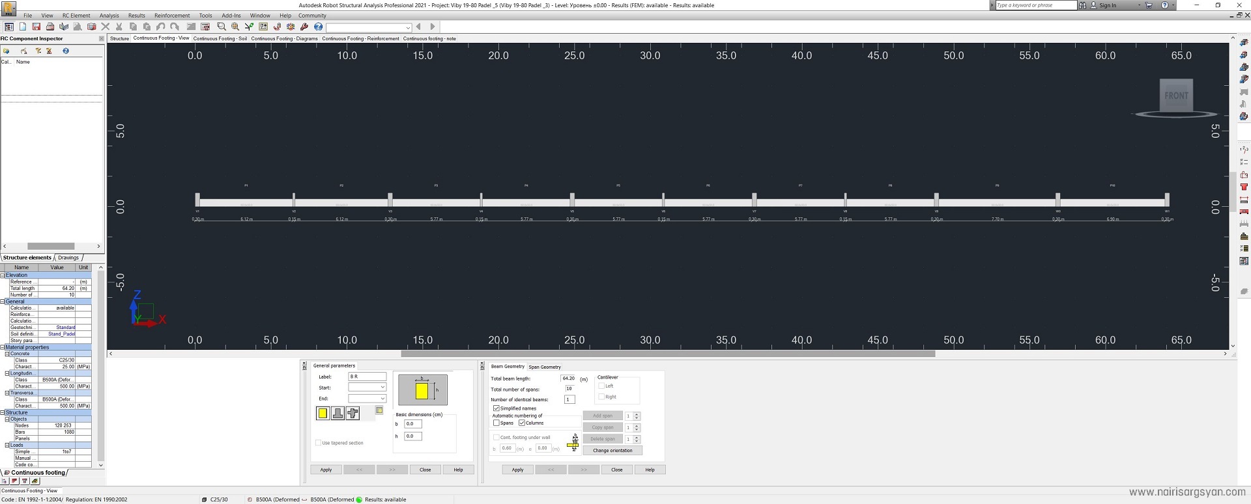1251x504 pixels.
Task: Select the cross-shaped section type icon
Action: coord(352,413)
